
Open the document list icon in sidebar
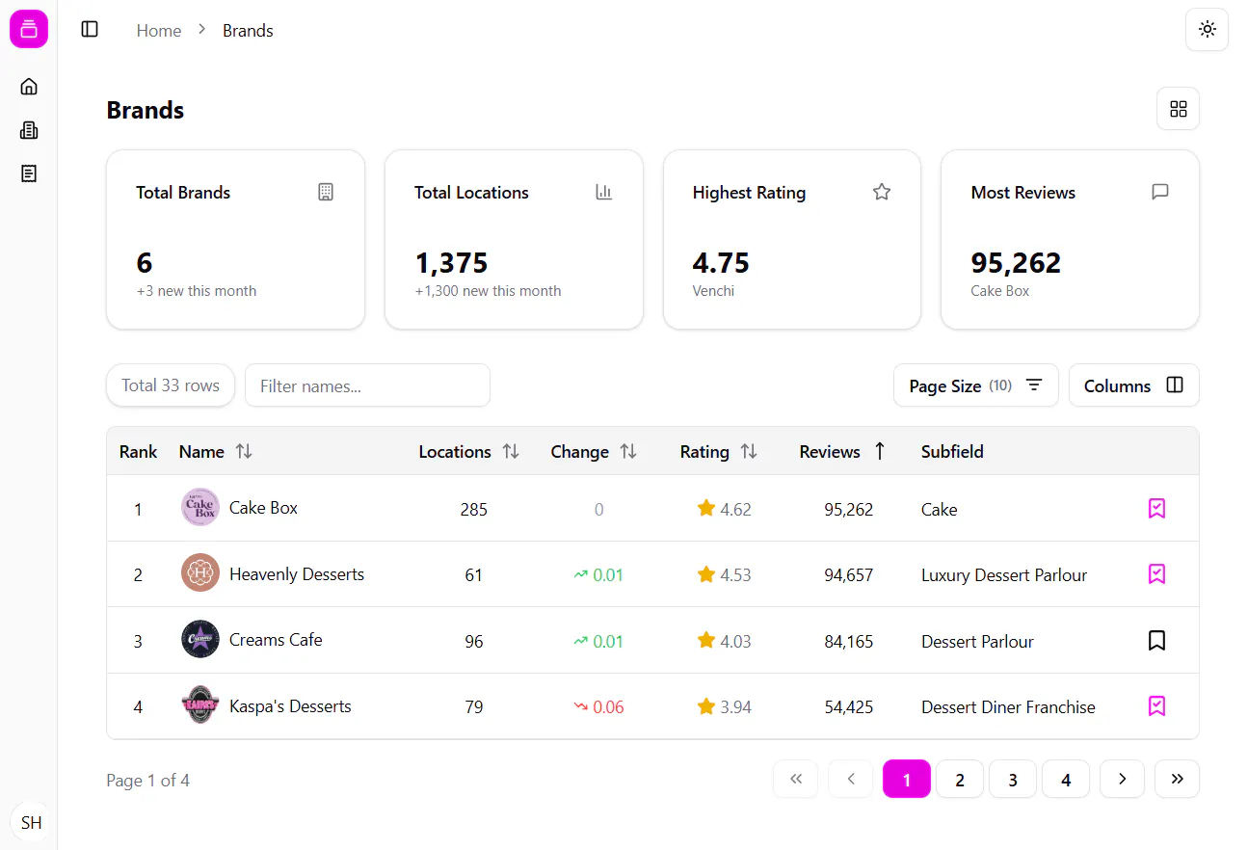pyautogui.click(x=29, y=173)
